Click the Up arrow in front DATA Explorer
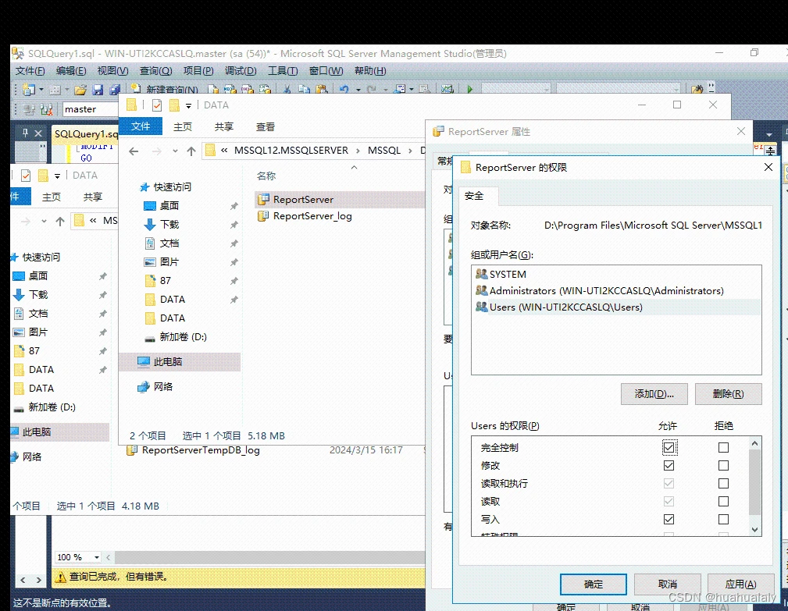 191,151
